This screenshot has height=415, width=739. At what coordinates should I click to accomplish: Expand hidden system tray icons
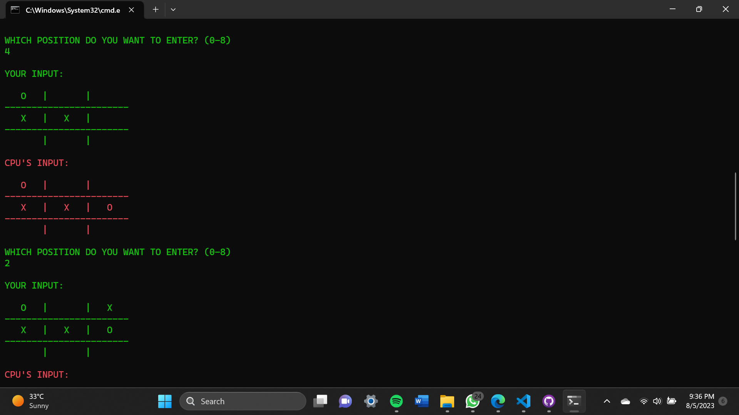[607, 401]
